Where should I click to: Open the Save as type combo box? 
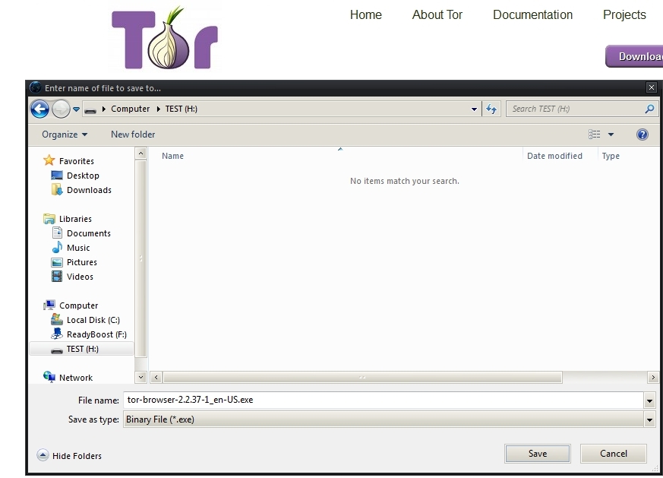coord(389,419)
